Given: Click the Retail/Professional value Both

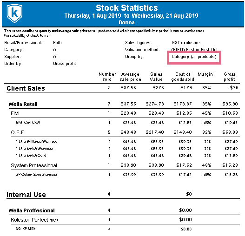Looking at the screenshot, I should tap(57, 43).
